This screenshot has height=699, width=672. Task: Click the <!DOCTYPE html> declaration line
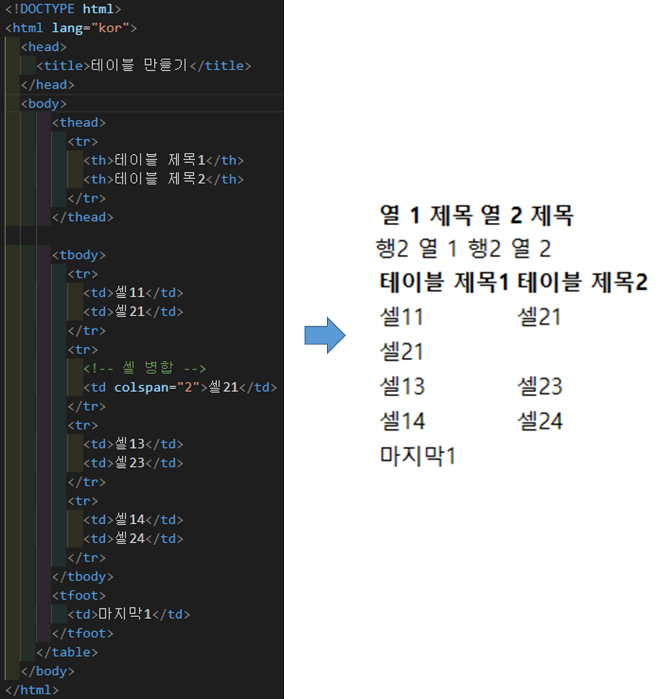pos(63,9)
